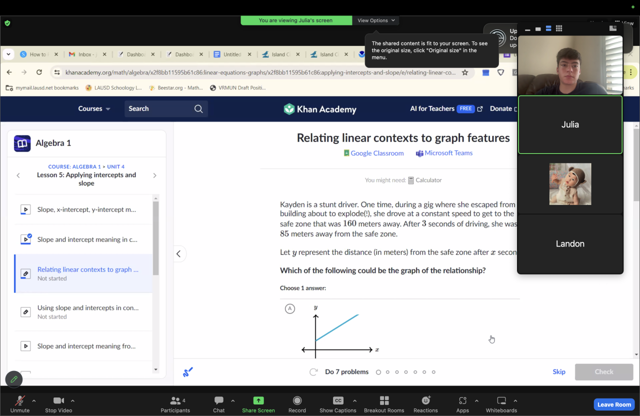Close the Inbox browser tab
The height and width of the screenshot is (416, 640).
104,54
